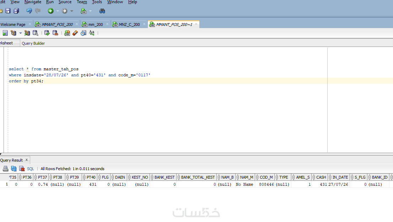
Task: Select the 'No Name' cell in NAM_M
Action: point(244,184)
